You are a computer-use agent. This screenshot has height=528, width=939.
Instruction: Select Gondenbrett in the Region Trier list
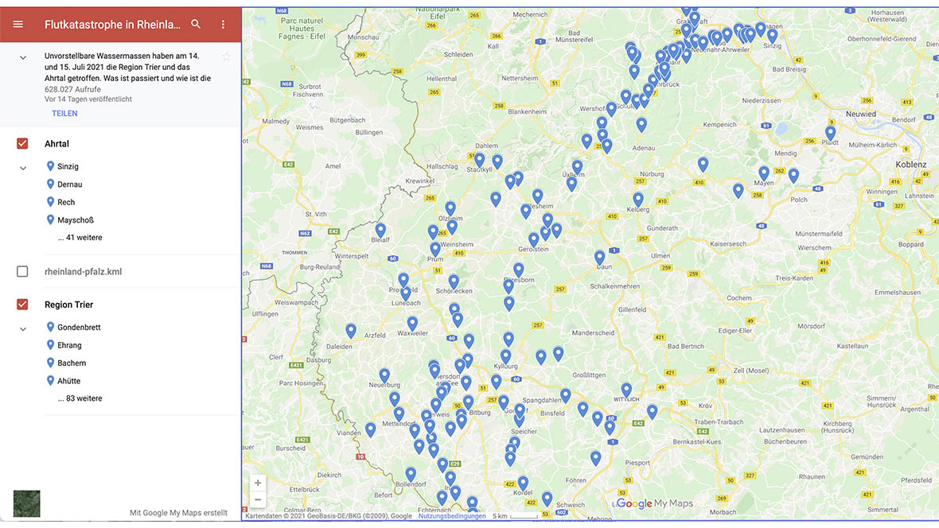[x=79, y=328]
